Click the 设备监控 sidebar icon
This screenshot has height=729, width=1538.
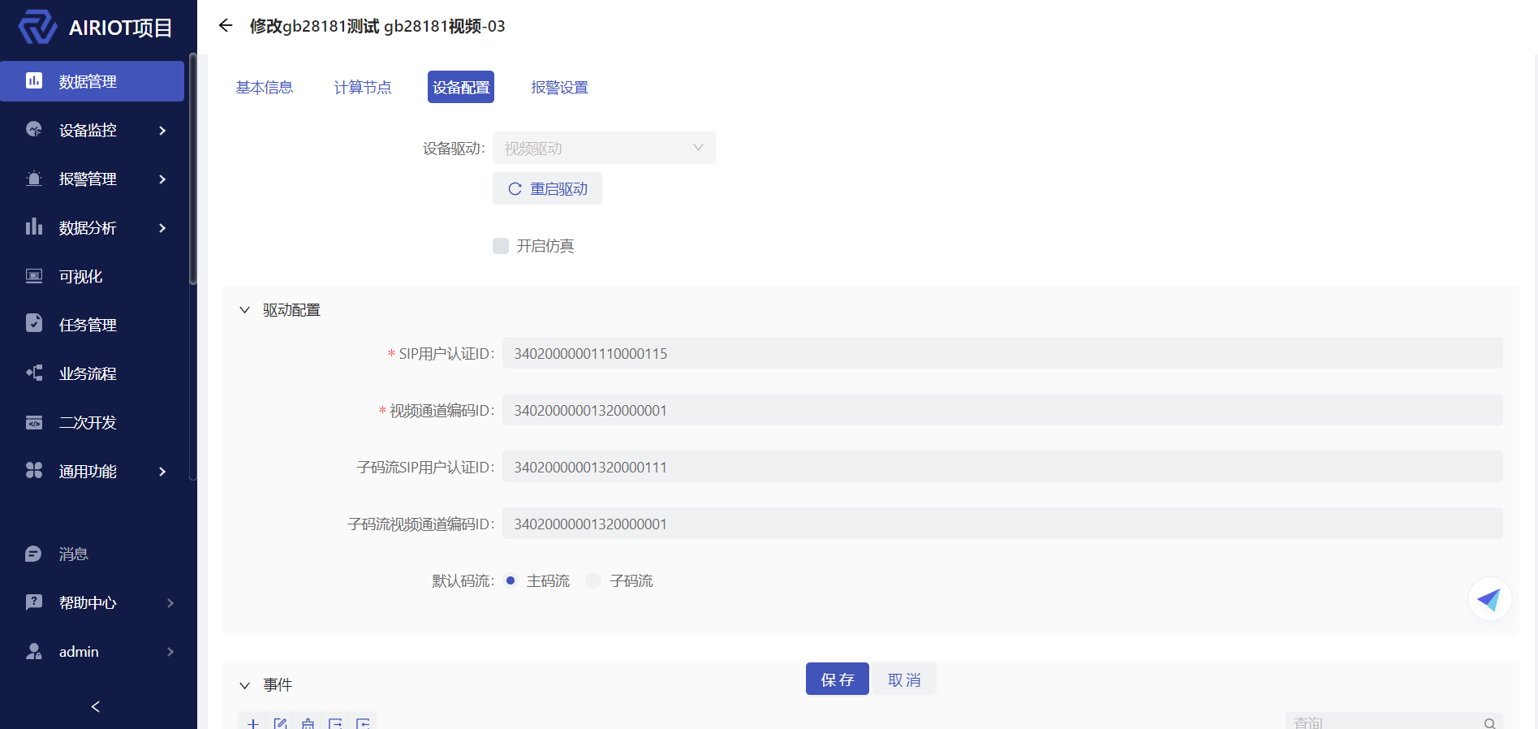34,129
